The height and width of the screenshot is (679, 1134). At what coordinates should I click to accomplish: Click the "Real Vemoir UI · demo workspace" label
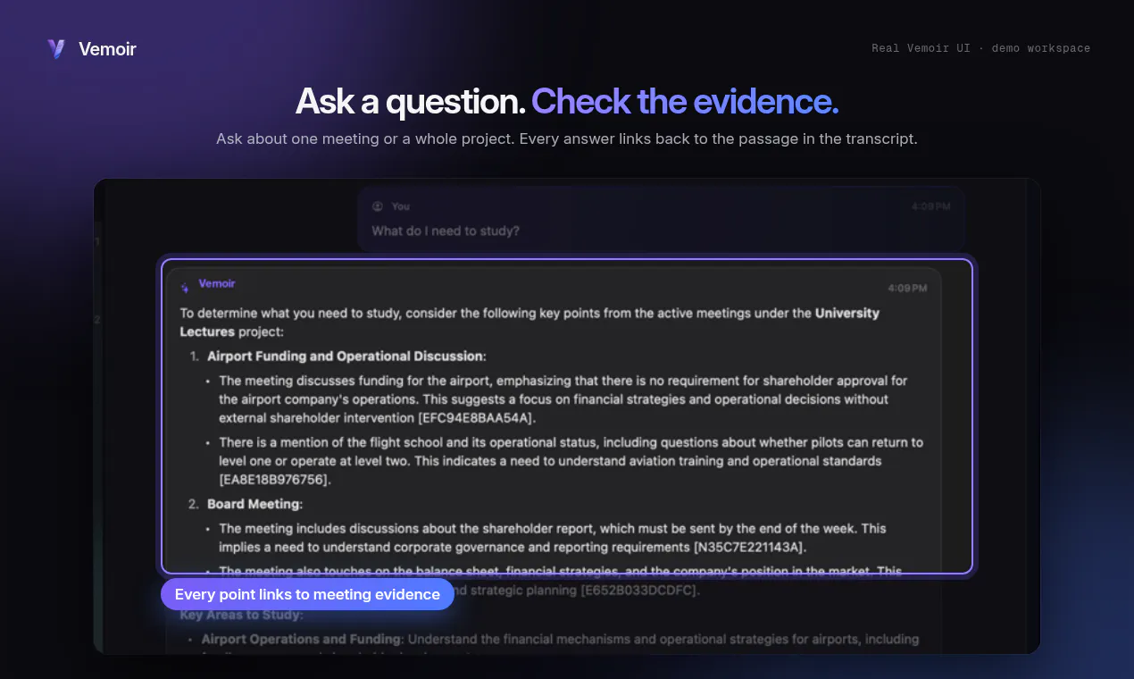click(980, 48)
